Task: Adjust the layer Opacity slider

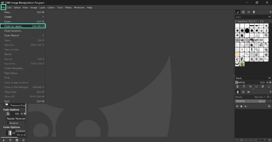Action: coord(250,101)
